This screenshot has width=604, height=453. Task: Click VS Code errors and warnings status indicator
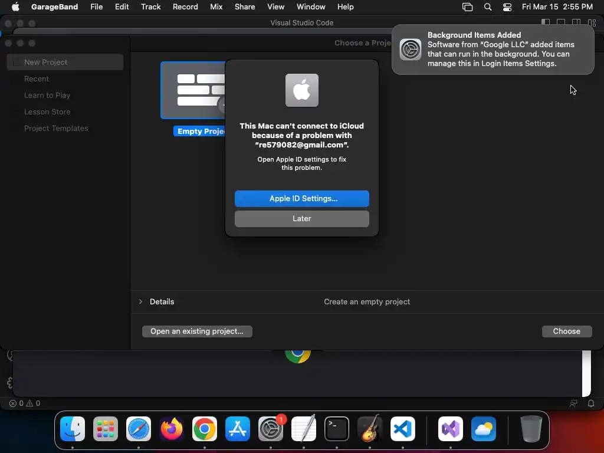(25, 403)
